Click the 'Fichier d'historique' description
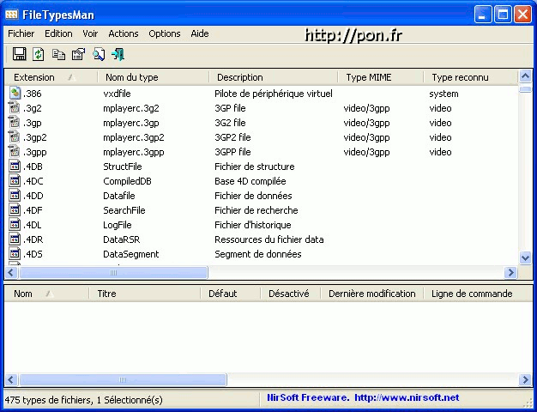This screenshot has height=412, width=537. (253, 225)
